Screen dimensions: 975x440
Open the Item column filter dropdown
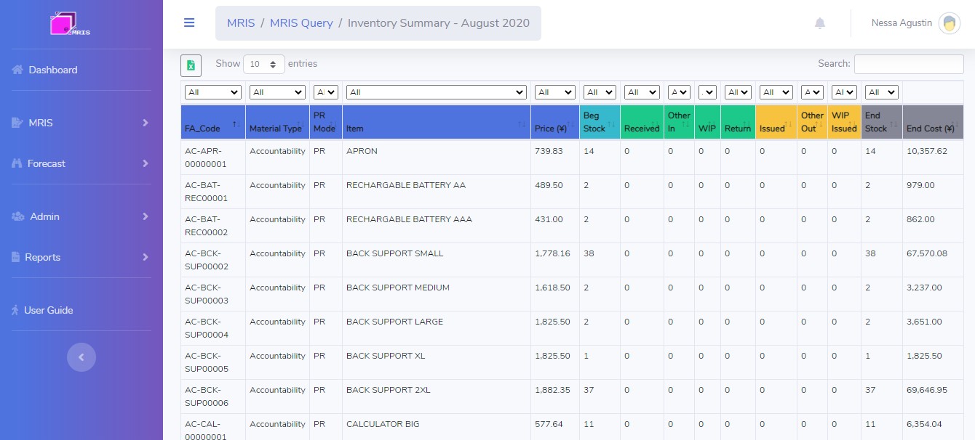coord(436,92)
